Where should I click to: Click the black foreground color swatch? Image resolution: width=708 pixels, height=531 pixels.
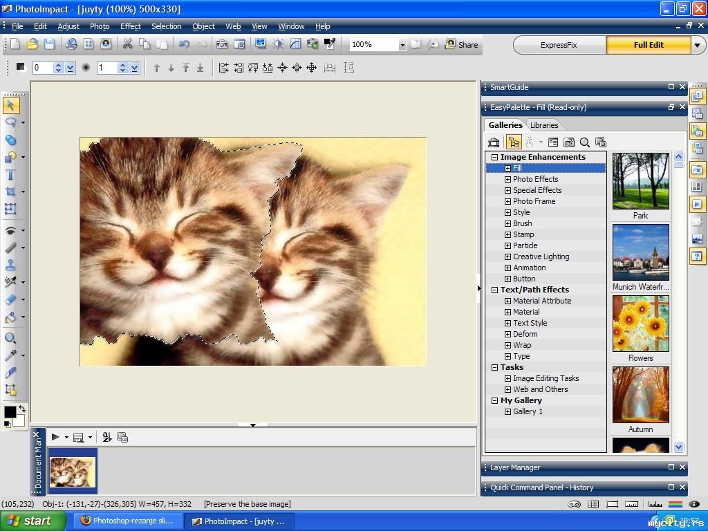click(x=10, y=412)
